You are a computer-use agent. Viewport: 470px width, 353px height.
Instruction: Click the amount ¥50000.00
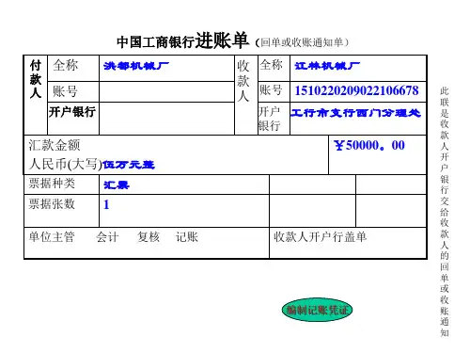click(x=369, y=145)
